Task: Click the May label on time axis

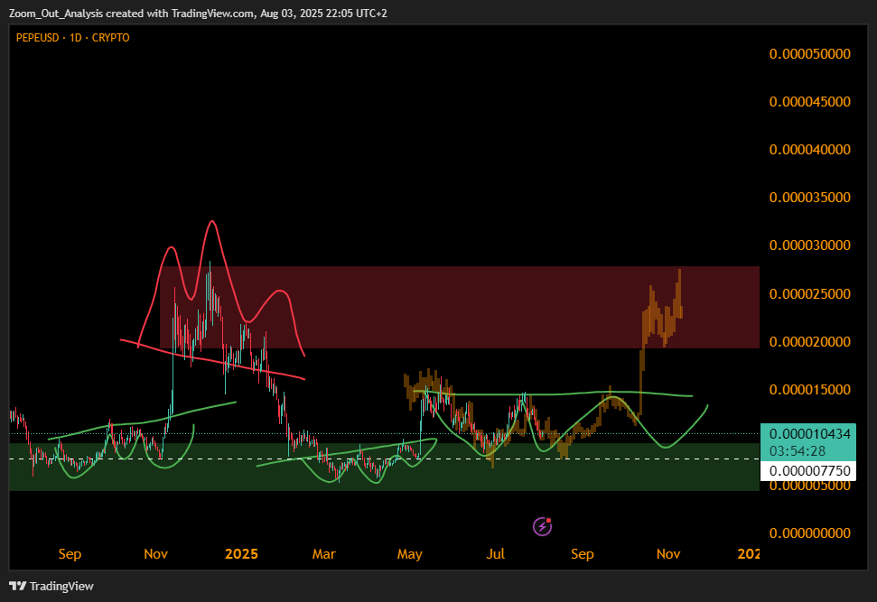Action: pos(409,554)
